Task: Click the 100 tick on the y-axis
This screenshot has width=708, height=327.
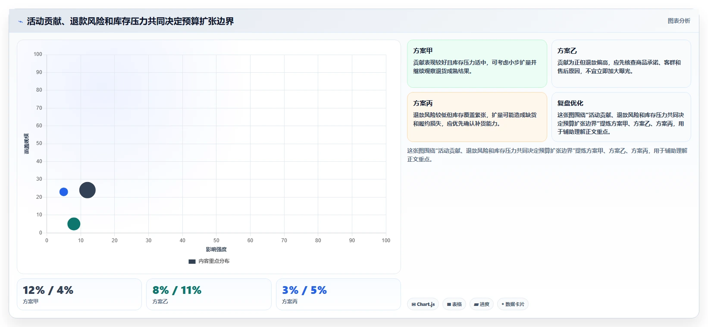Action: (38, 54)
